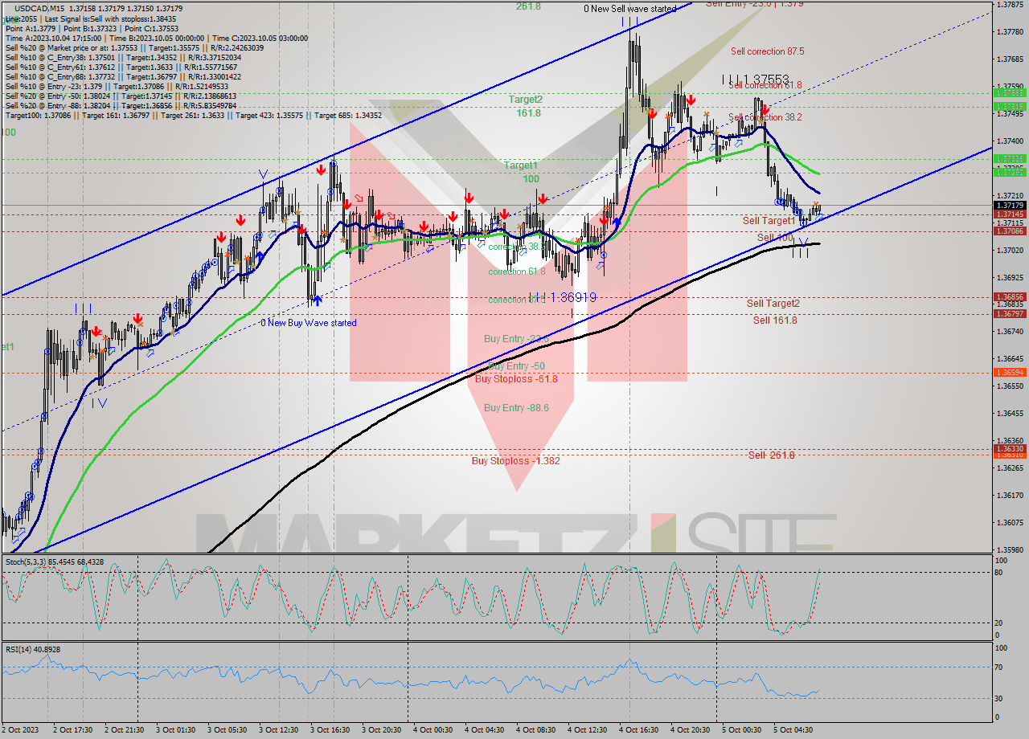This screenshot has width=1029, height=739.
Task: Click the red sell arrow above the 4 Oct 08:30 candles
Action: coord(543,197)
